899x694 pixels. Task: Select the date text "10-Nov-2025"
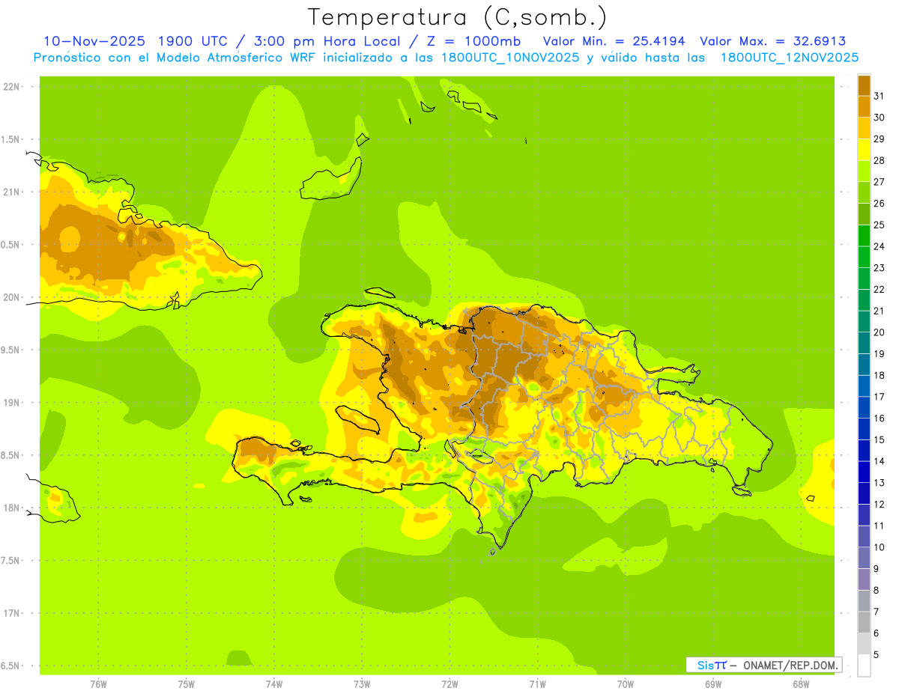click(x=94, y=41)
